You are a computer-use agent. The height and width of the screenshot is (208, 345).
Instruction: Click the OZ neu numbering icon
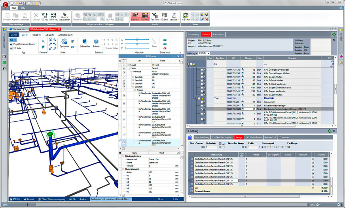tap(45, 15)
